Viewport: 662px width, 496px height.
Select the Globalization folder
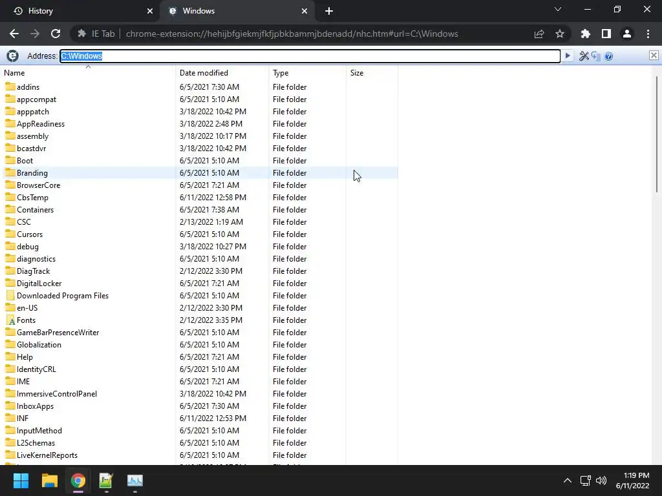[39, 345]
